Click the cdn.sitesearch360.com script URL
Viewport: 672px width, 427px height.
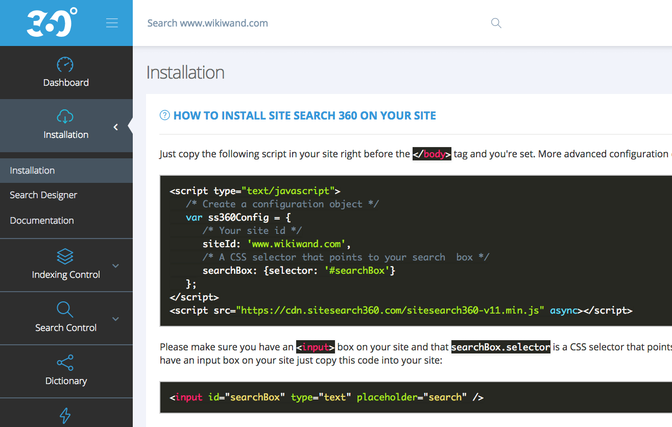(x=390, y=310)
